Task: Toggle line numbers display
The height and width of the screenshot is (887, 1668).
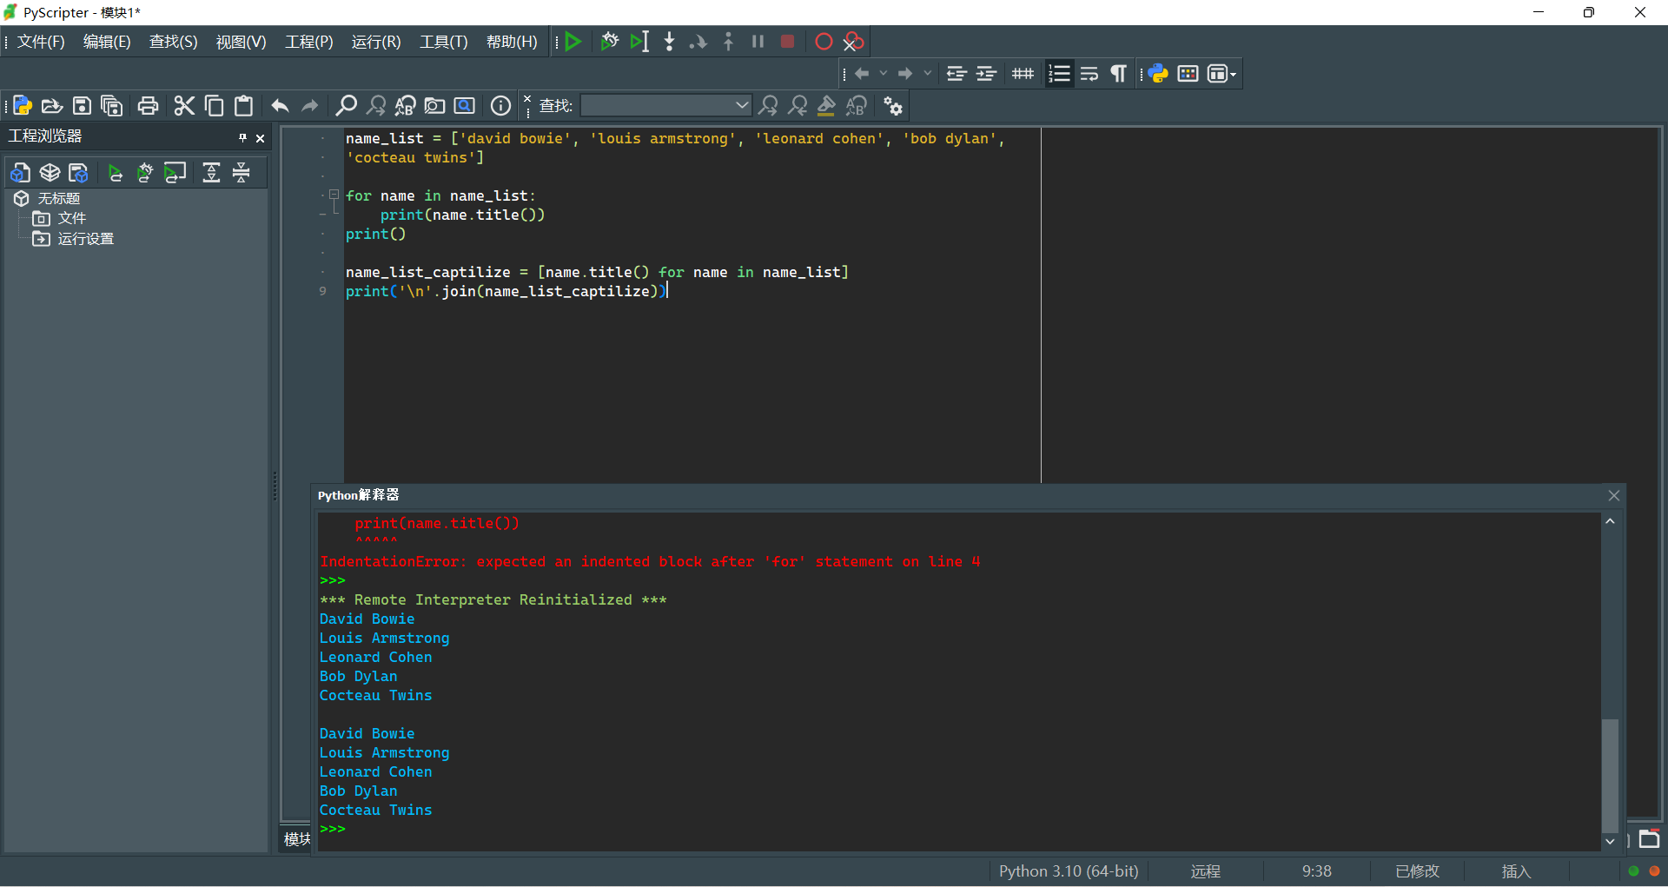Action: tap(1059, 74)
